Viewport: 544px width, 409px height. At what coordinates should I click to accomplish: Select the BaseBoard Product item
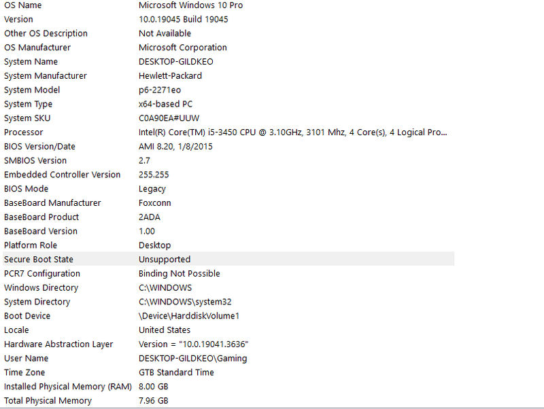click(x=41, y=217)
